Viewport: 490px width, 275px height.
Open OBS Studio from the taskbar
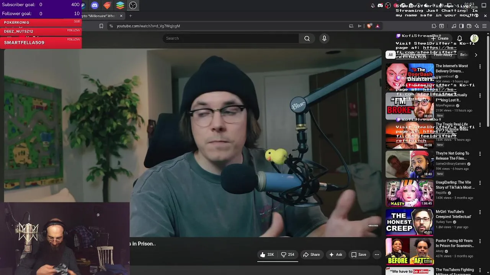[x=133, y=5]
